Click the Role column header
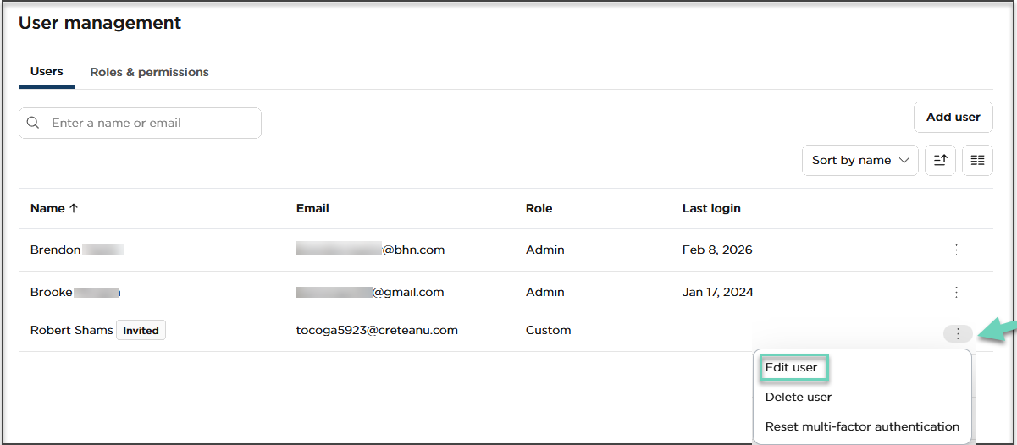This screenshot has width=1017, height=445. [x=539, y=208]
